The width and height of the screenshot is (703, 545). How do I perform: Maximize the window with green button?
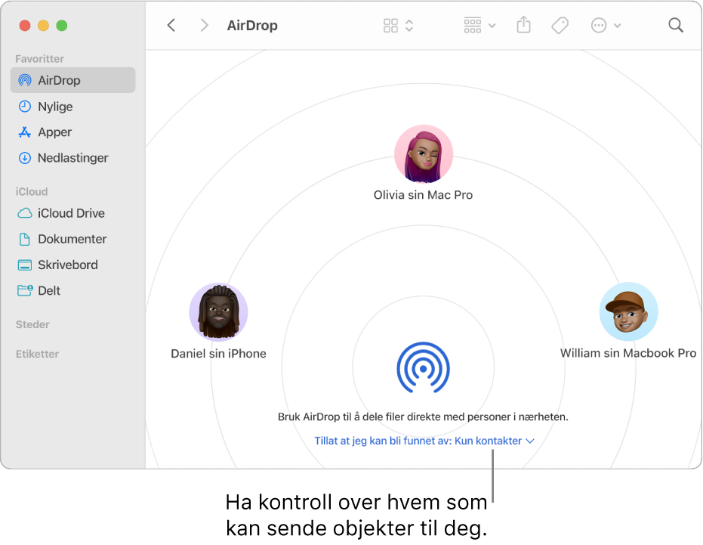[62, 26]
